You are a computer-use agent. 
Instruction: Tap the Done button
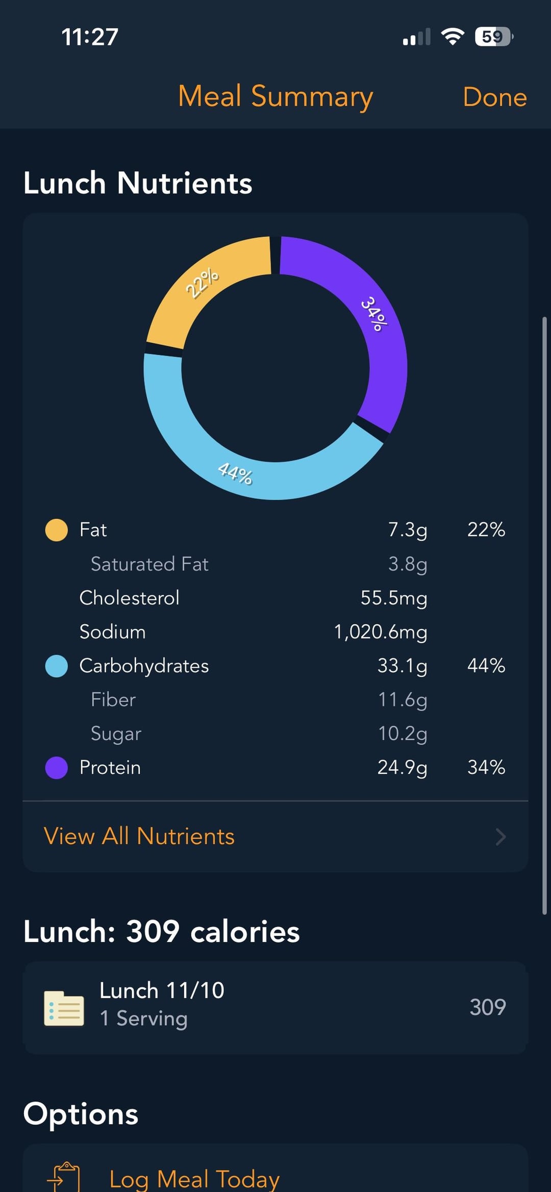coord(494,97)
